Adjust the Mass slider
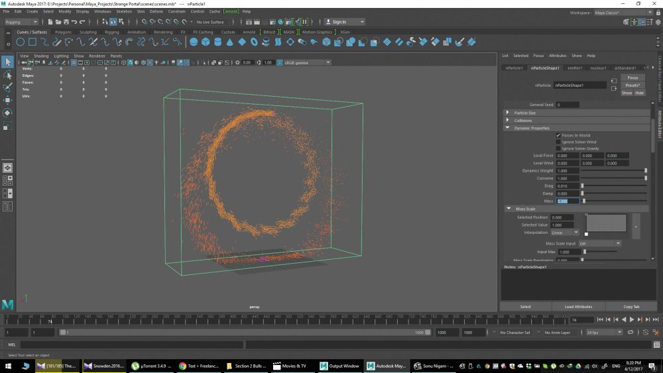Image resolution: width=663 pixels, height=373 pixels. coord(613,201)
